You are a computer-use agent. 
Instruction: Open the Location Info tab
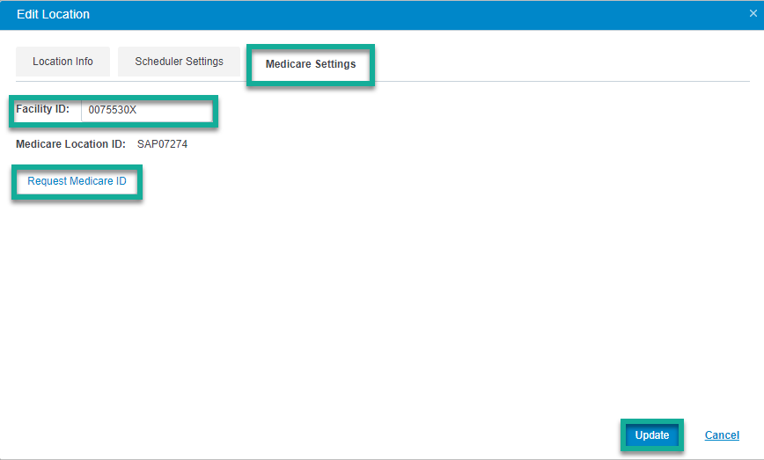tap(62, 62)
